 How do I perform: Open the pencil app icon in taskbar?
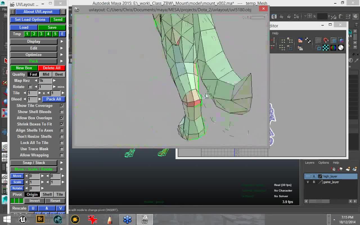pyautogui.click(x=110, y=219)
